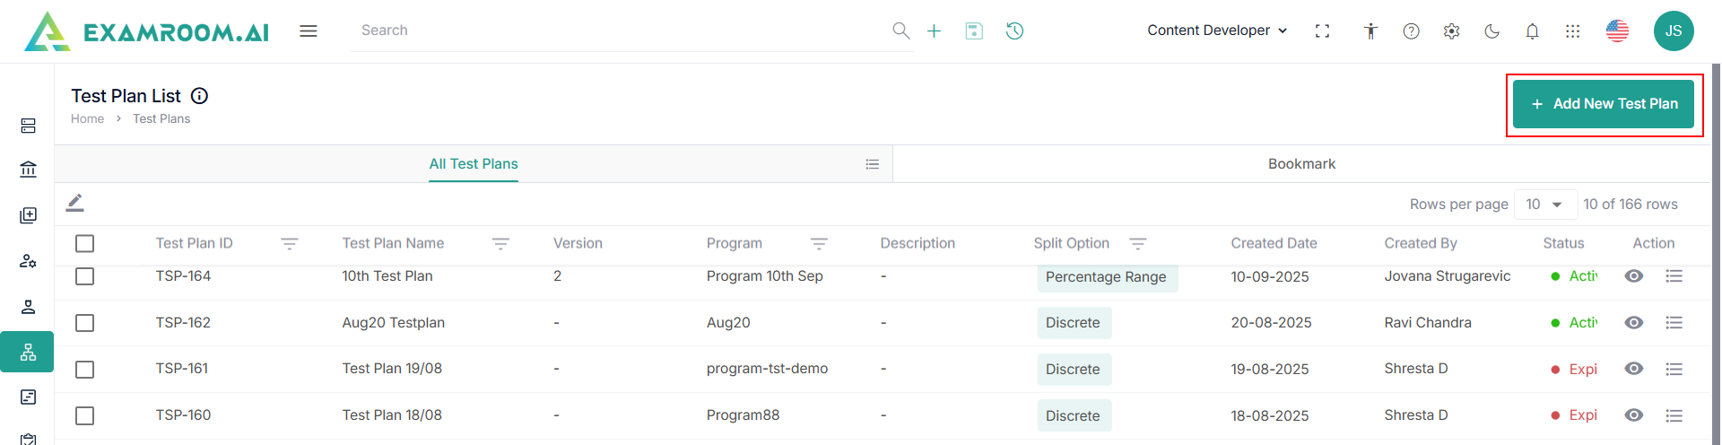Switch to the Bookmark tab
The height and width of the screenshot is (445, 1722).
[1301, 164]
